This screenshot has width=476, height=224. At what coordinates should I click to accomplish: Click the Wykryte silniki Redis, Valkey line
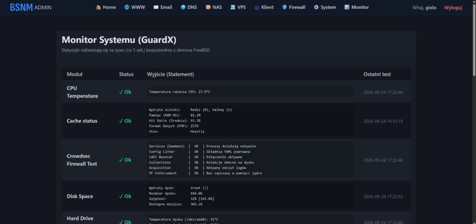click(x=190, y=110)
